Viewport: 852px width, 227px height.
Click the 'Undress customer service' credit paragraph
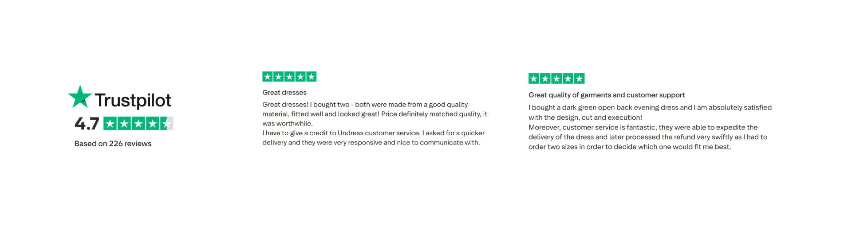(373, 137)
